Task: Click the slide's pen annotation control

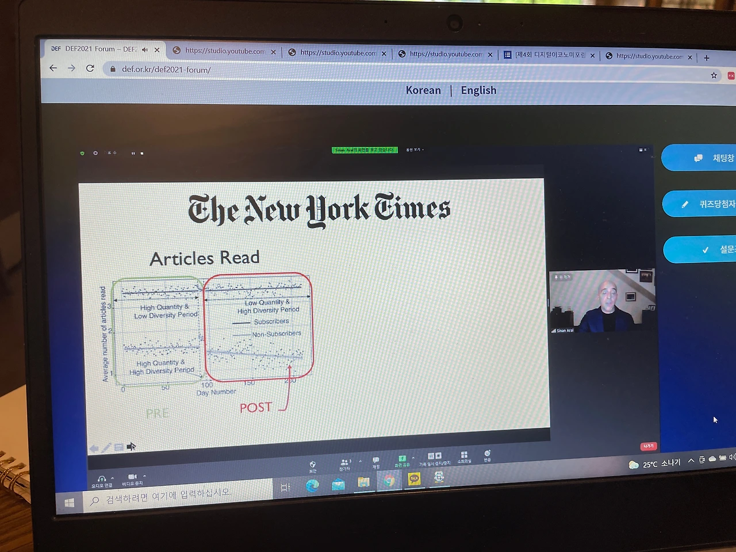Action: click(x=106, y=448)
